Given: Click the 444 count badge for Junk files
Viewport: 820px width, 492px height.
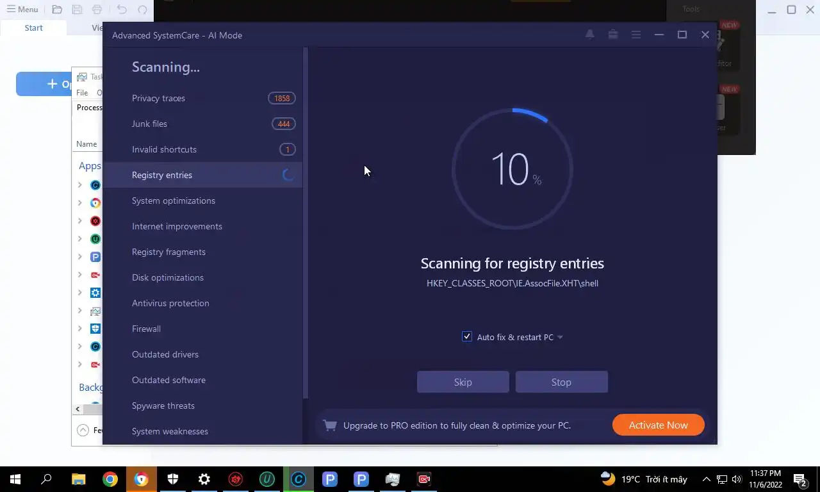Looking at the screenshot, I should point(284,124).
